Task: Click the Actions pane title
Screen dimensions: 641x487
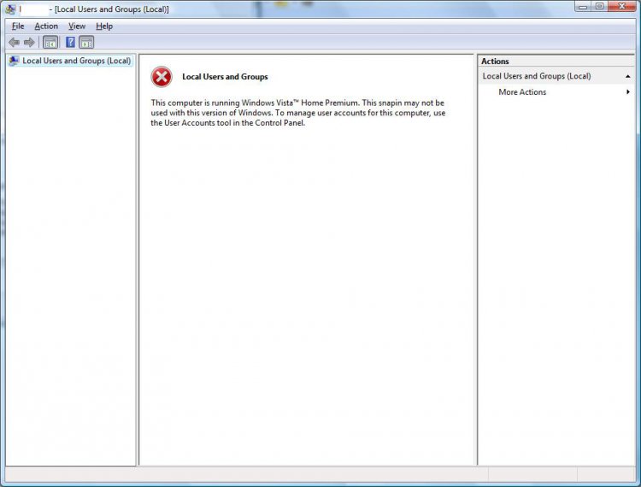Action: click(x=495, y=62)
